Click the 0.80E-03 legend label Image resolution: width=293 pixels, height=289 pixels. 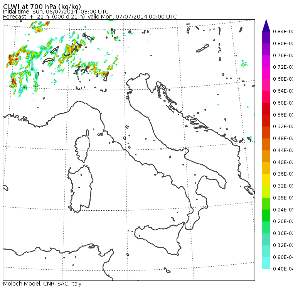tap(283, 43)
